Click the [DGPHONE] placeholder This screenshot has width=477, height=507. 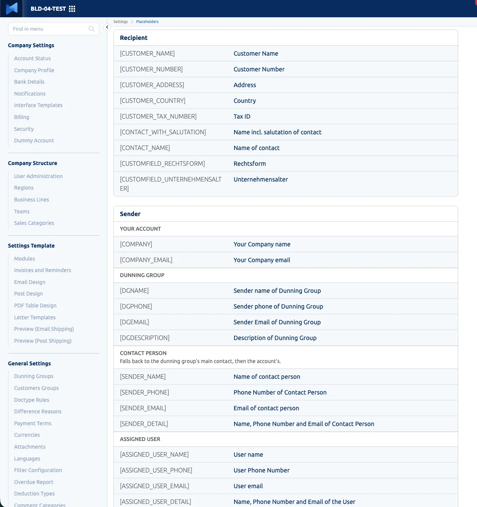coord(136,306)
